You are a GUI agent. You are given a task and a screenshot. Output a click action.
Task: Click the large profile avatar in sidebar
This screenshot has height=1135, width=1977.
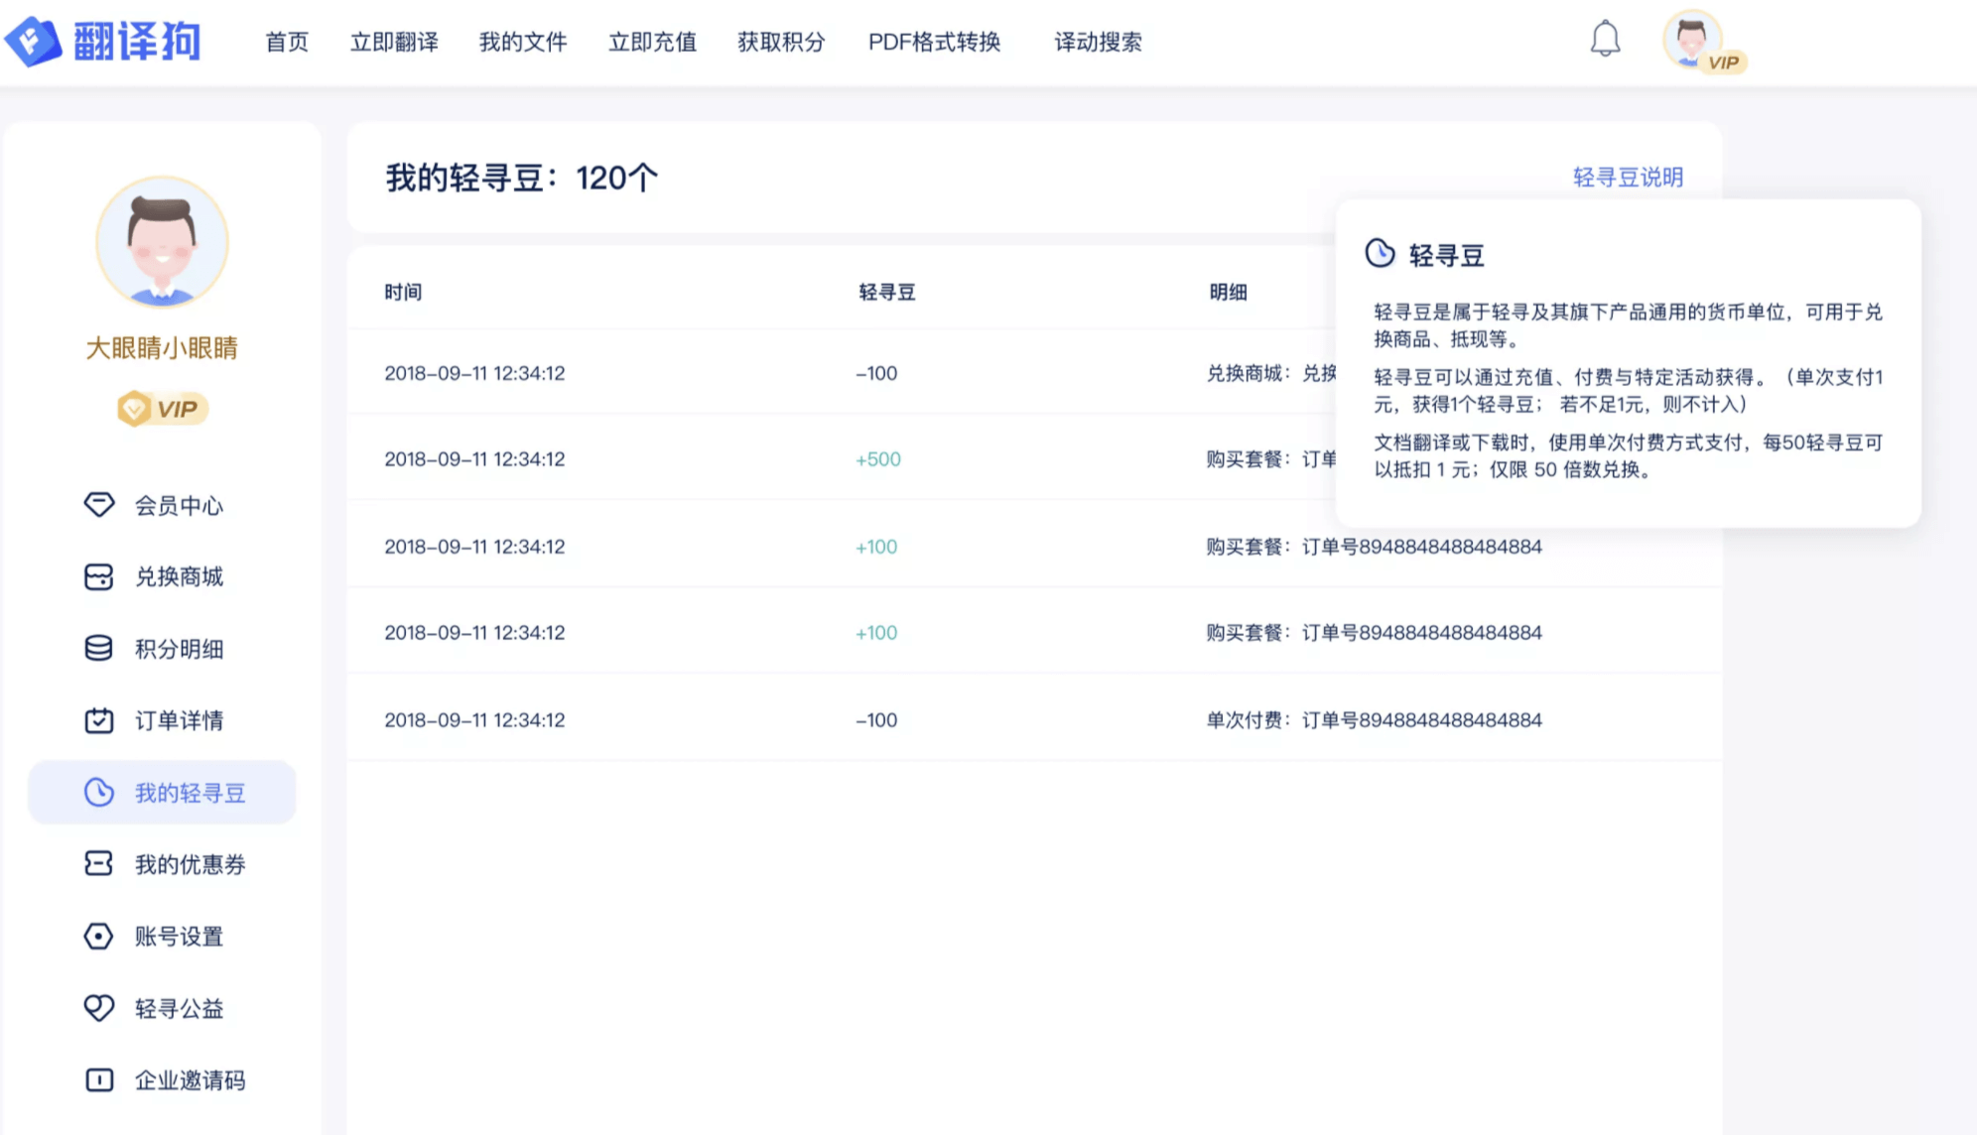pyautogui.click(x=162, y=242)
